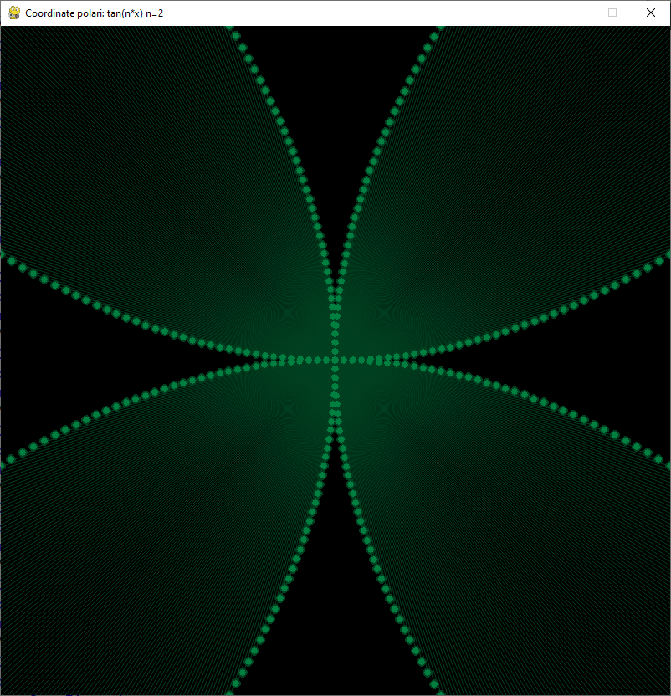Close the Coordinate polari window

tap(651, 13)
